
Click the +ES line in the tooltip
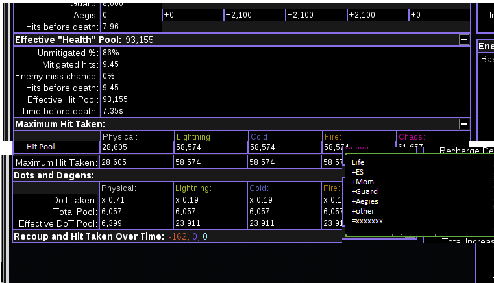(358, 172)
